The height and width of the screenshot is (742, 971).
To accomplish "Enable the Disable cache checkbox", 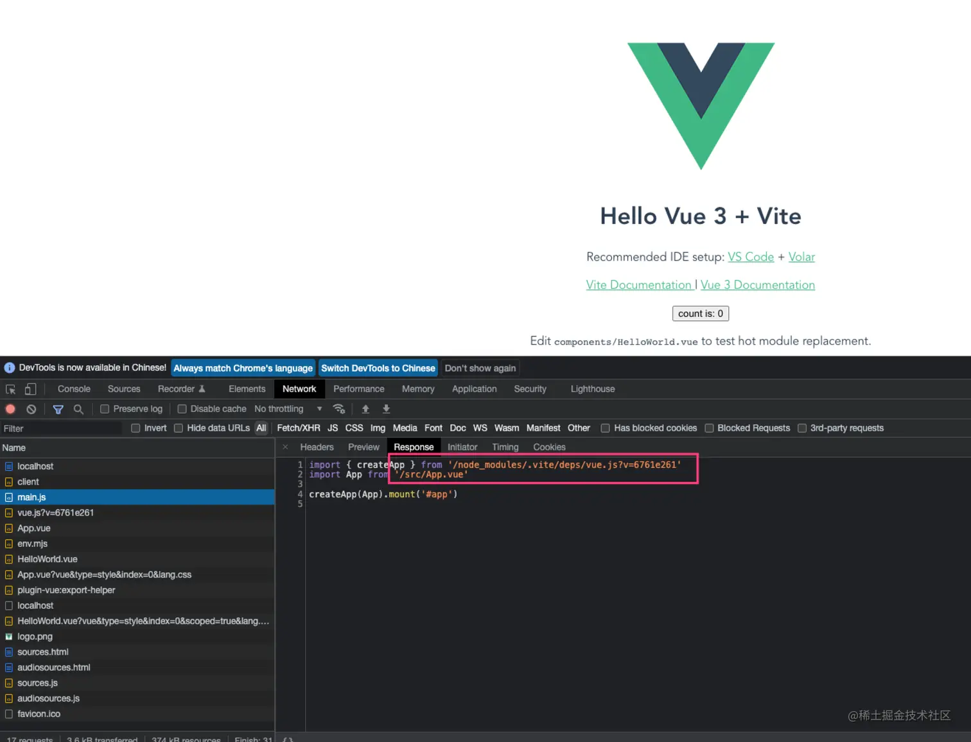I will [x=182, y=409].
